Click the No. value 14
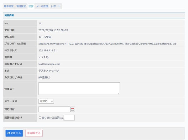This screenshot has height=140, width=188. pos(40,23)
